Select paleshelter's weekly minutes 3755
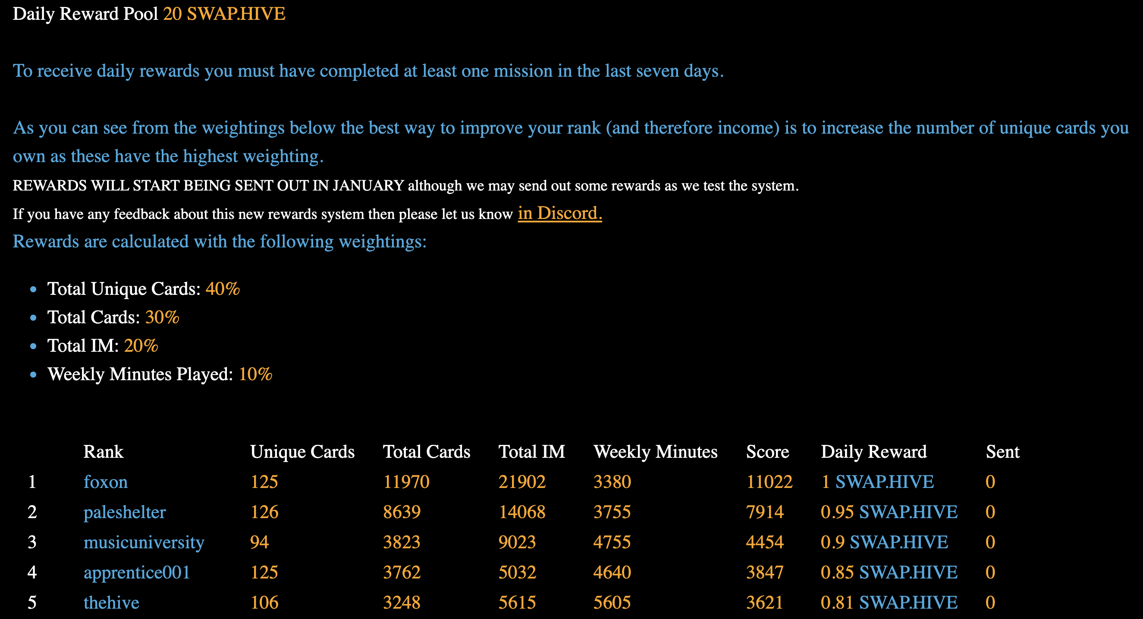The width and height of the screenshot is (1143, 619). point(612,512)
